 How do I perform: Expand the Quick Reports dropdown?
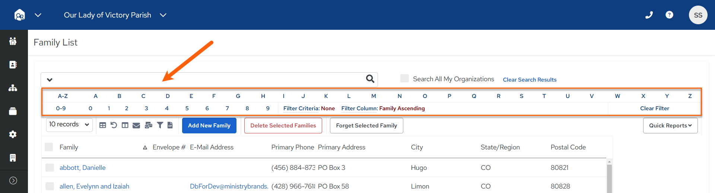(x=670, y=126)
